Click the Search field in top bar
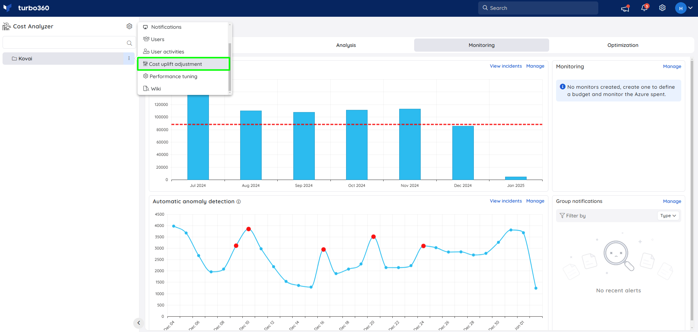Image resolution: width=698 pixels, height=332 pixels. point(538,8)
